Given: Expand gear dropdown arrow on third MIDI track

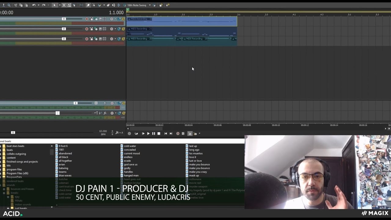Looking at the screenshot, I should pyautogui.click(x=115, y=39).
